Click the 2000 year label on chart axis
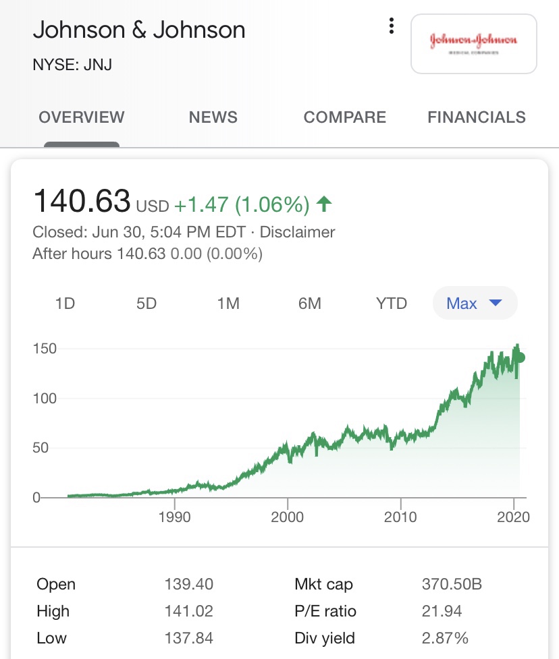Image resolution: width=559 pixels, height=659 pixels. (288, 517)
